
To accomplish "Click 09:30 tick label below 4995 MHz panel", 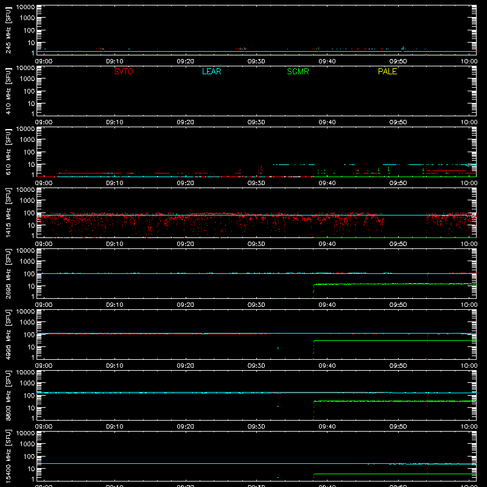I will click(x=256, y=366).
